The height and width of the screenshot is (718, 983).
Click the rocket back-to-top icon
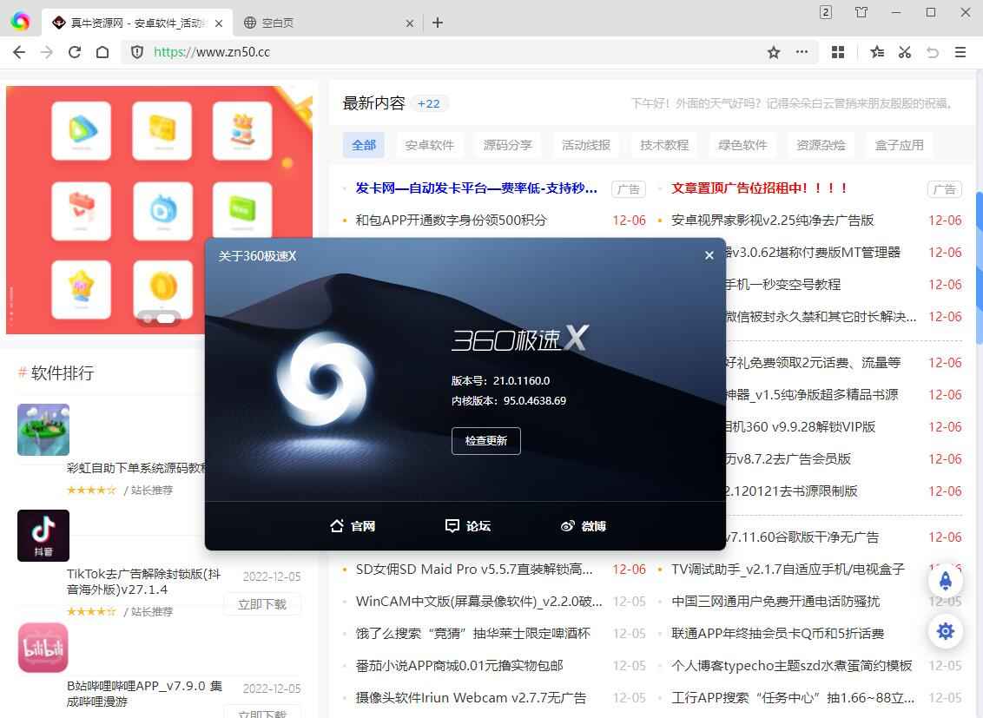(x=946, y=580)
